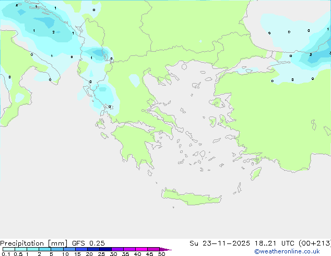Select the legend swatch for 35–40 mm
This screenshot has height=256, width=331.
[x=129, y=249]
